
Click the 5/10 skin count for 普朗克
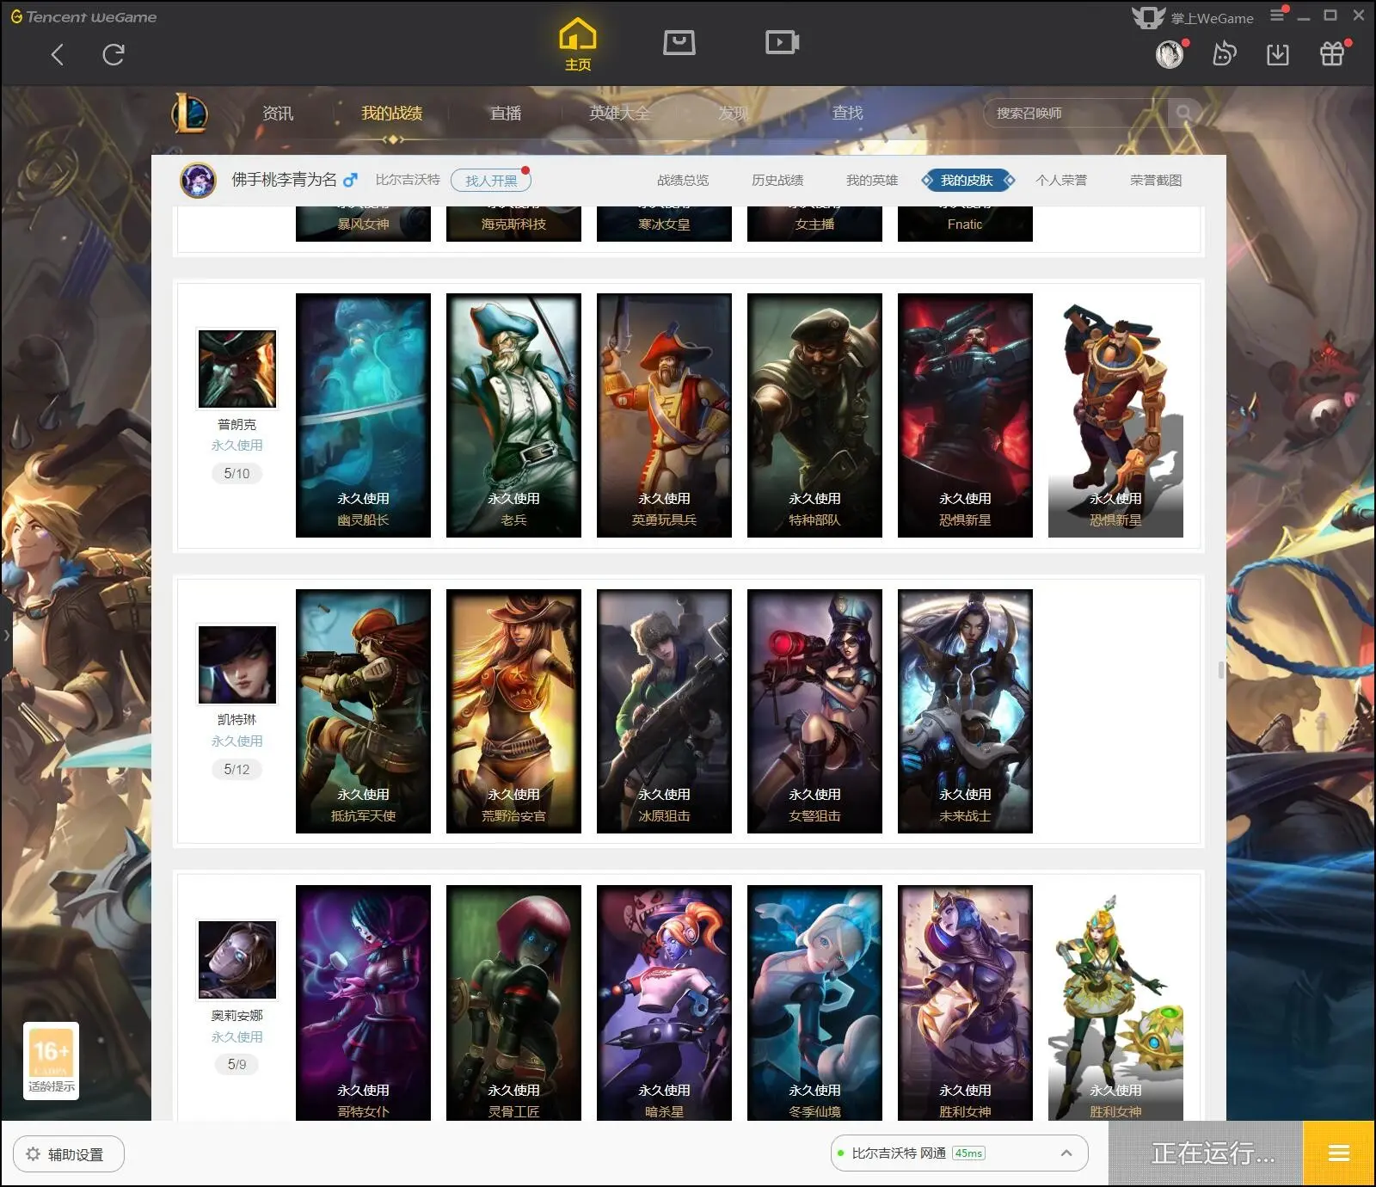coord(237,473)
